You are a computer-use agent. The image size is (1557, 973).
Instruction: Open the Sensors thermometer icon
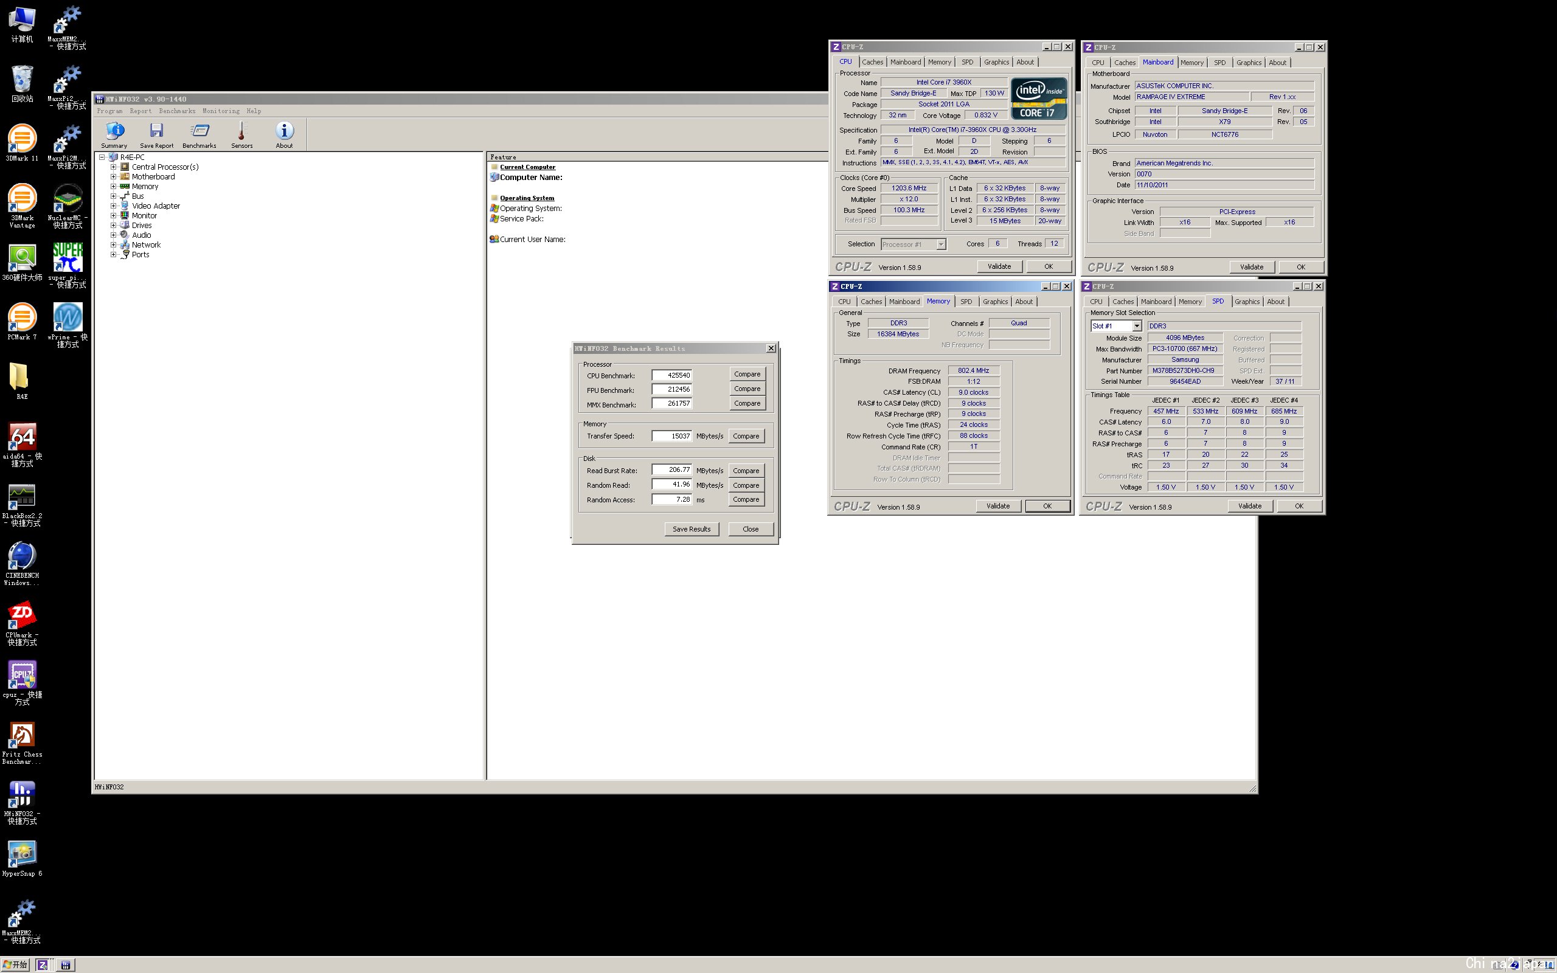(x=242, y=135)
